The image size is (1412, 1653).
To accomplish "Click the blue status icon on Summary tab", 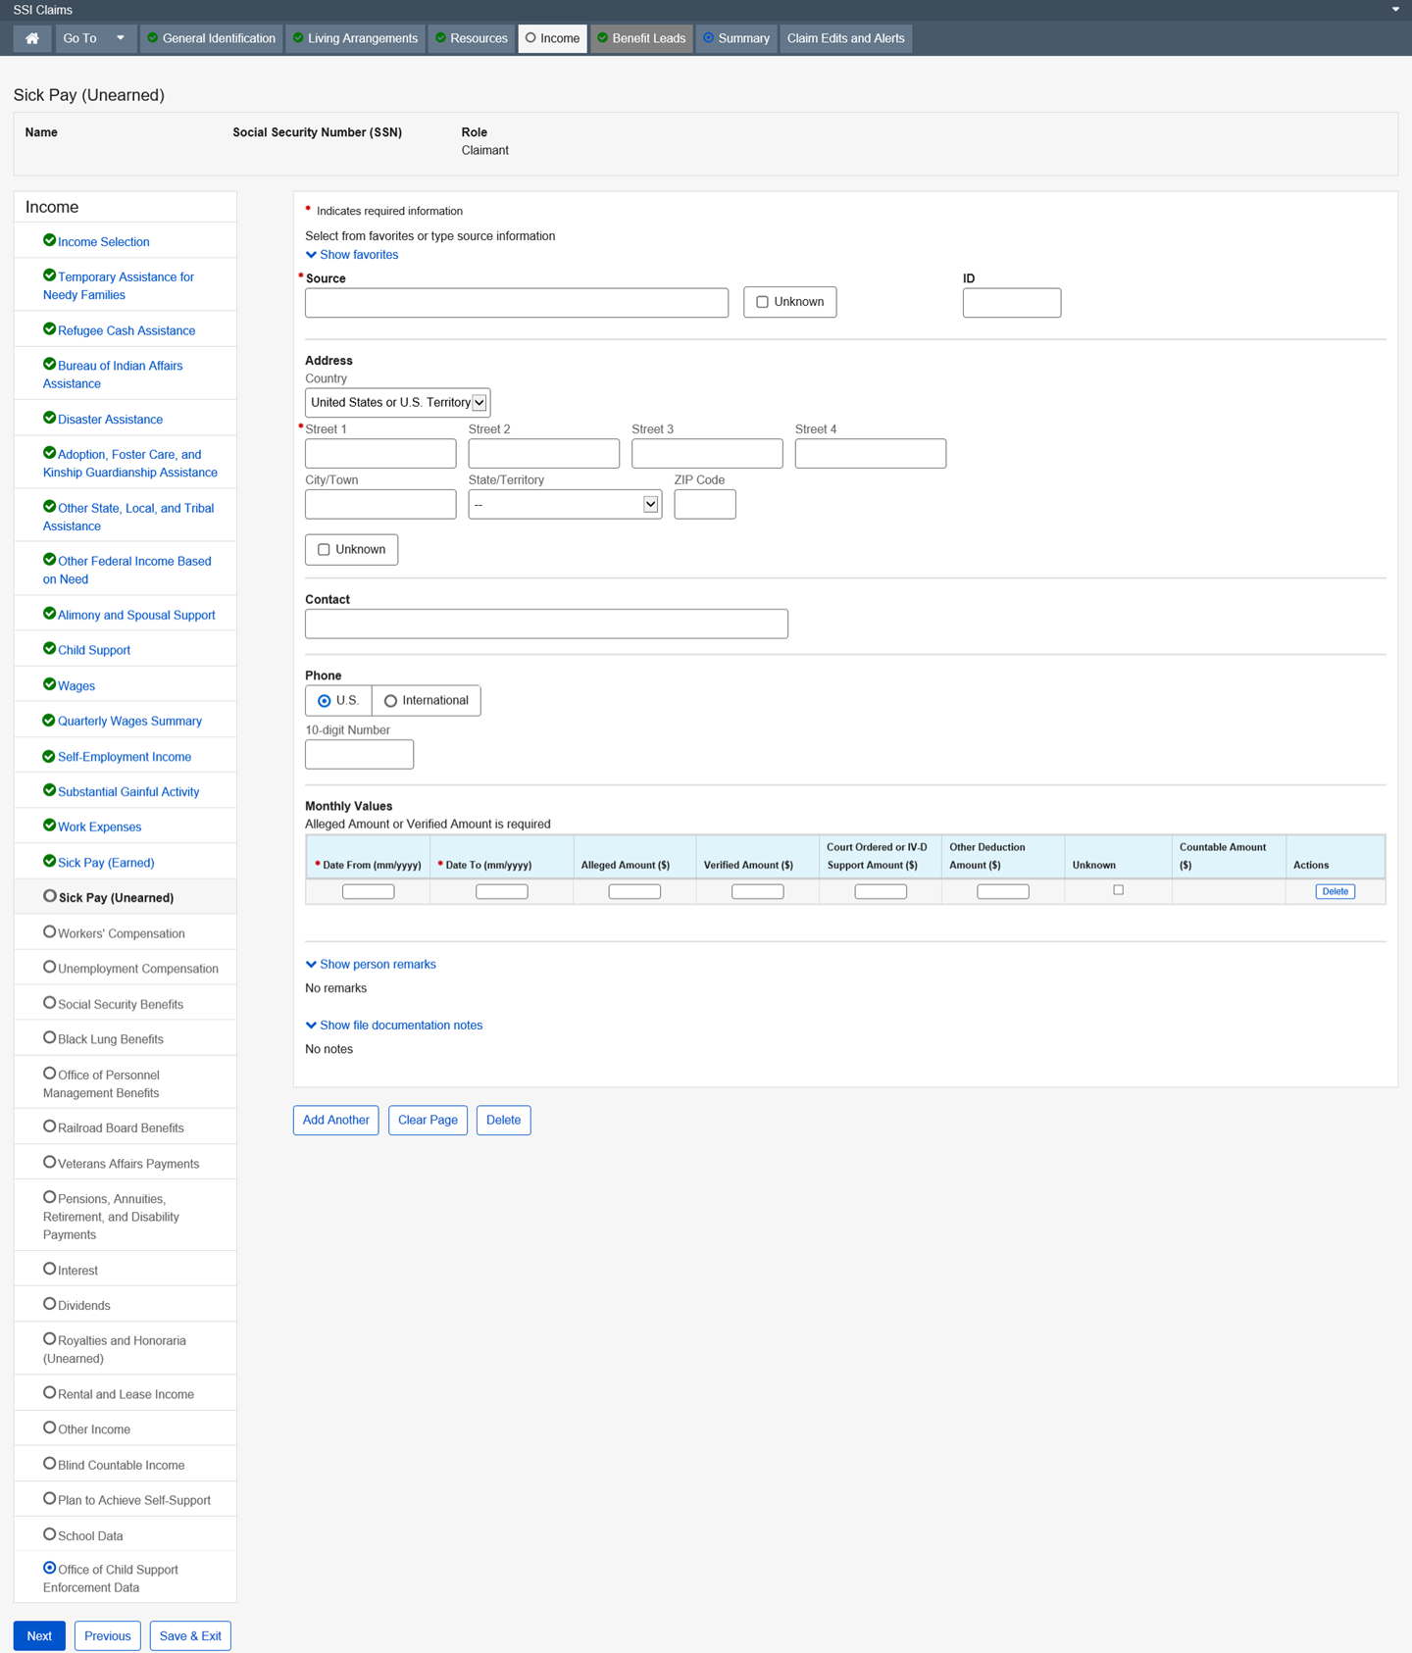I will pyautogui.click(x=708, y=38).
